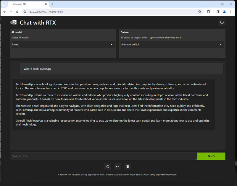
Task: Click the regenerate response icon
Action: click(108, 167)
